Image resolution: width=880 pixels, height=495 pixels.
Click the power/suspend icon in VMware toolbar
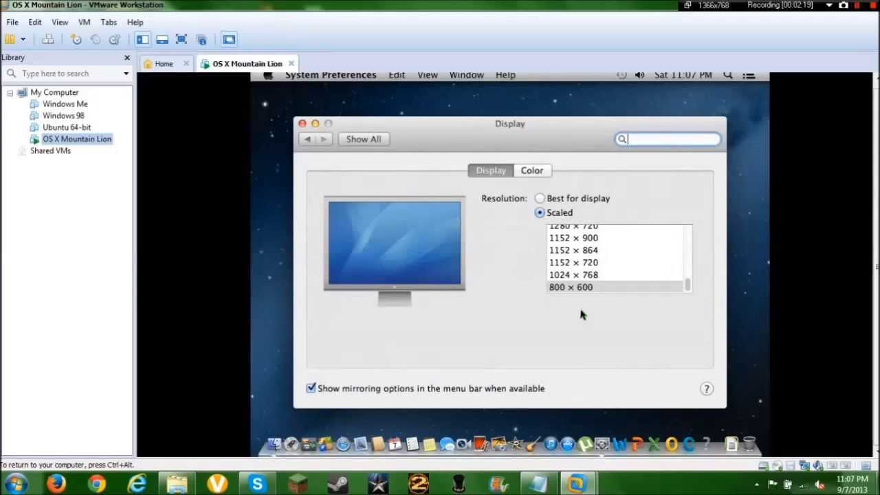[10, 39]
